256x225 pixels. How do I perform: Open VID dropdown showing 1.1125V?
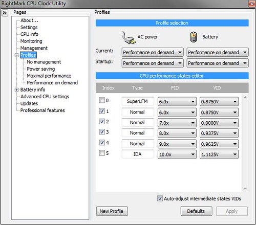[x=219, y=154]
